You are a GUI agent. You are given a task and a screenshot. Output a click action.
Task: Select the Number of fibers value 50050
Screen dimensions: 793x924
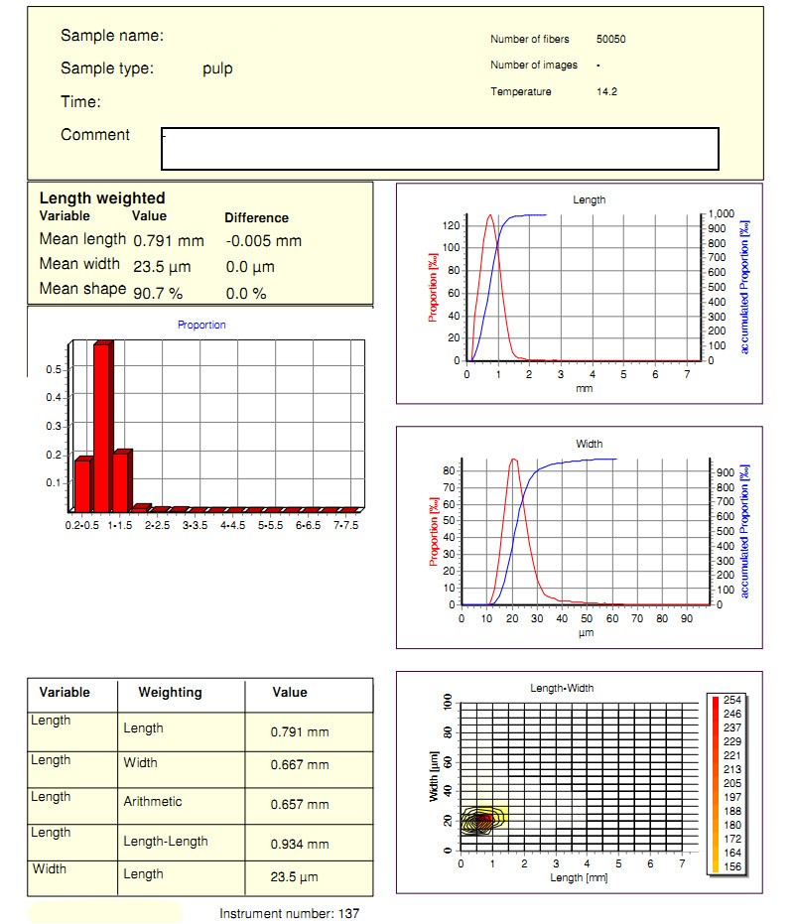(x=610, y=40)
